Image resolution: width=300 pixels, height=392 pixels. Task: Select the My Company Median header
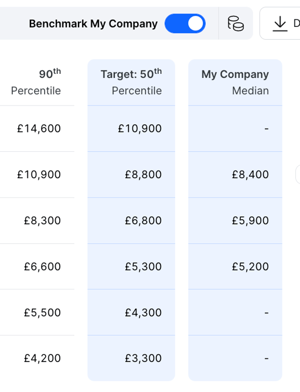(235, 82)
